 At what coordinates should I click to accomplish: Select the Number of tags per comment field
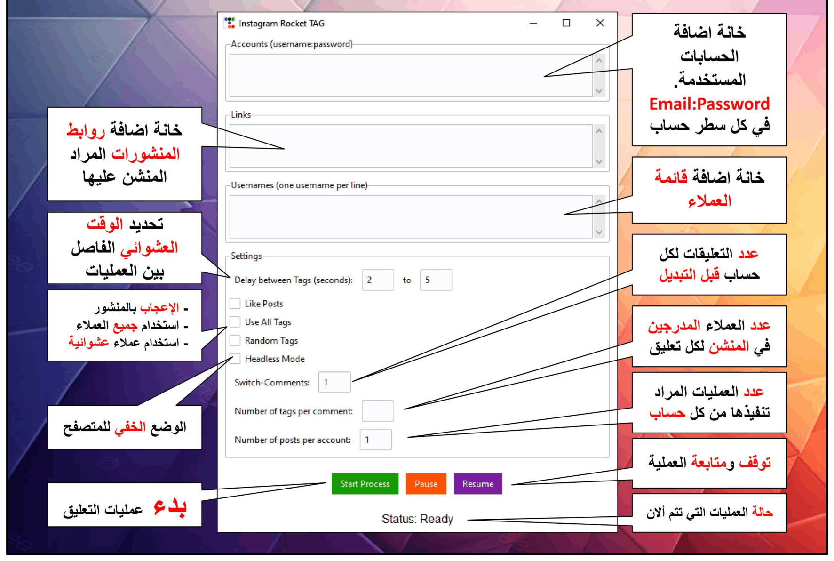coord(378,411)
